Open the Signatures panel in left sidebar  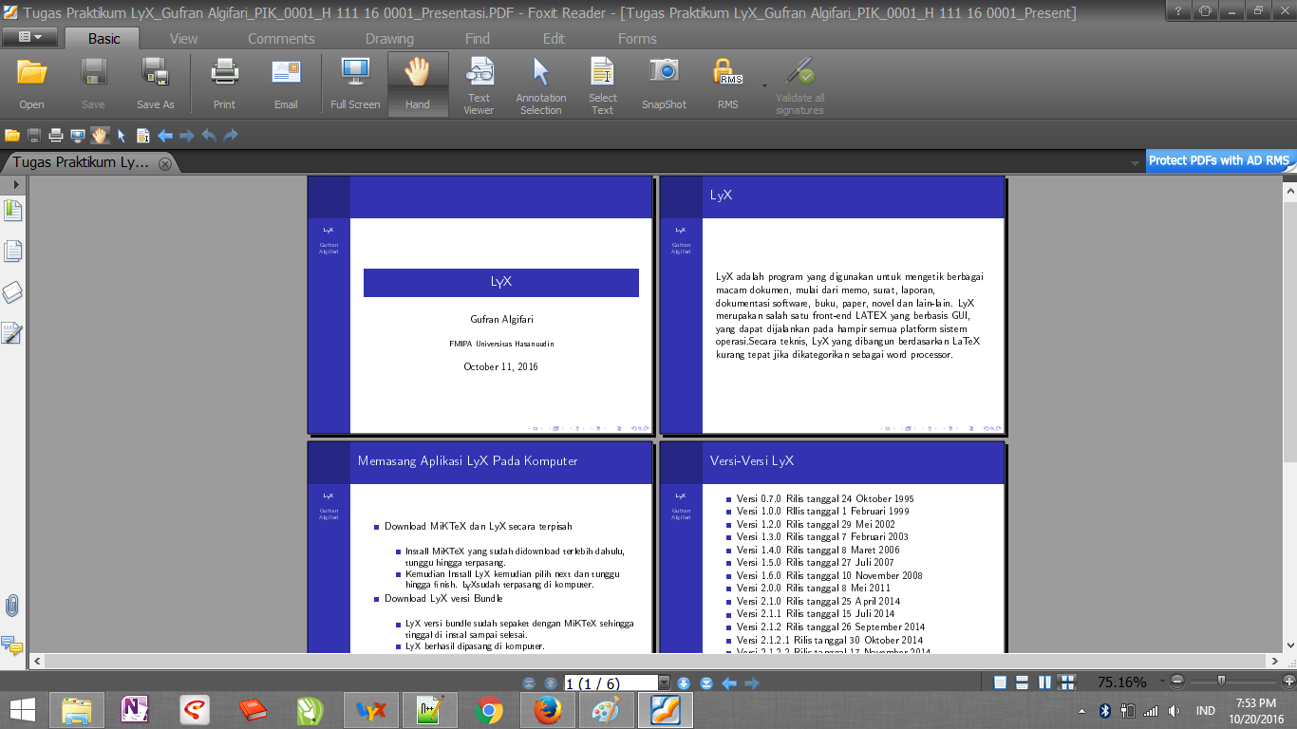[x=12, y=333]
